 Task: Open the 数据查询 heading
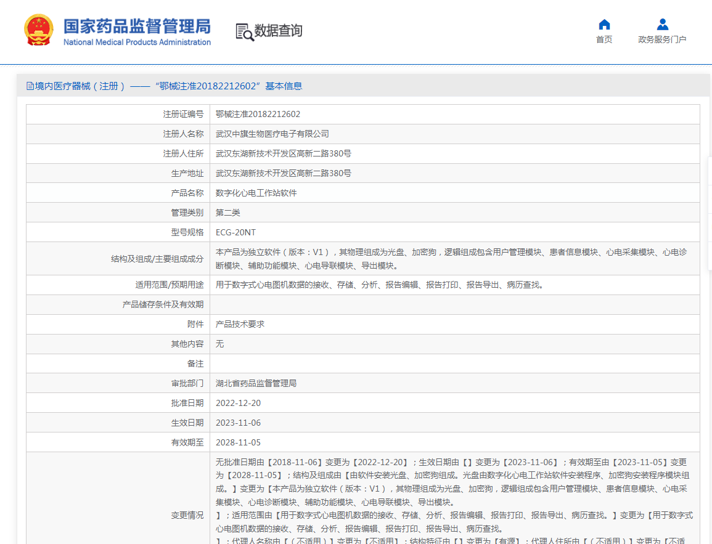coord(278,31)
